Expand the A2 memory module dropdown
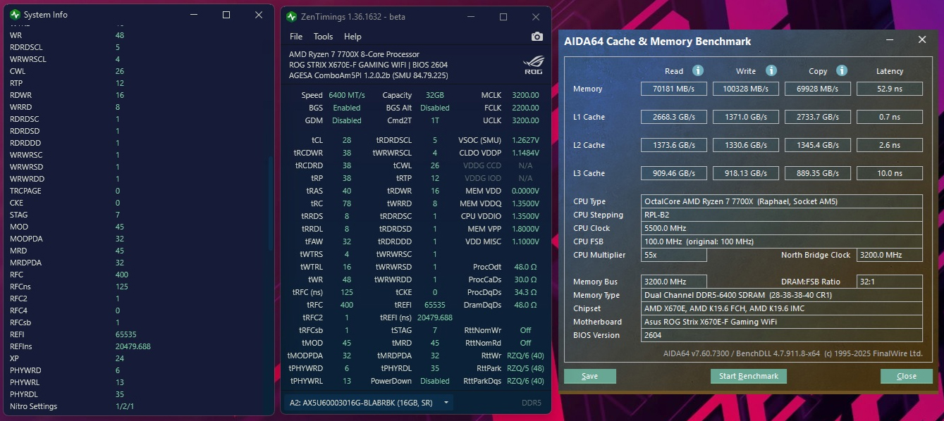The image size is (944, 421). pos(446,403)
